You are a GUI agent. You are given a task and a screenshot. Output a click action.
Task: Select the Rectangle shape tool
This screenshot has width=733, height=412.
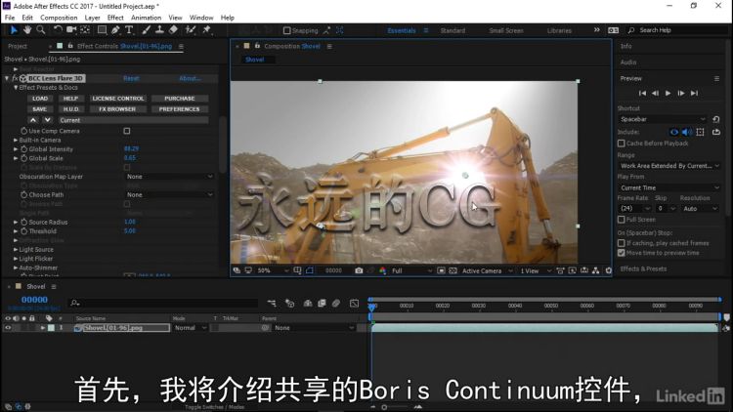(x=102, y=30)
